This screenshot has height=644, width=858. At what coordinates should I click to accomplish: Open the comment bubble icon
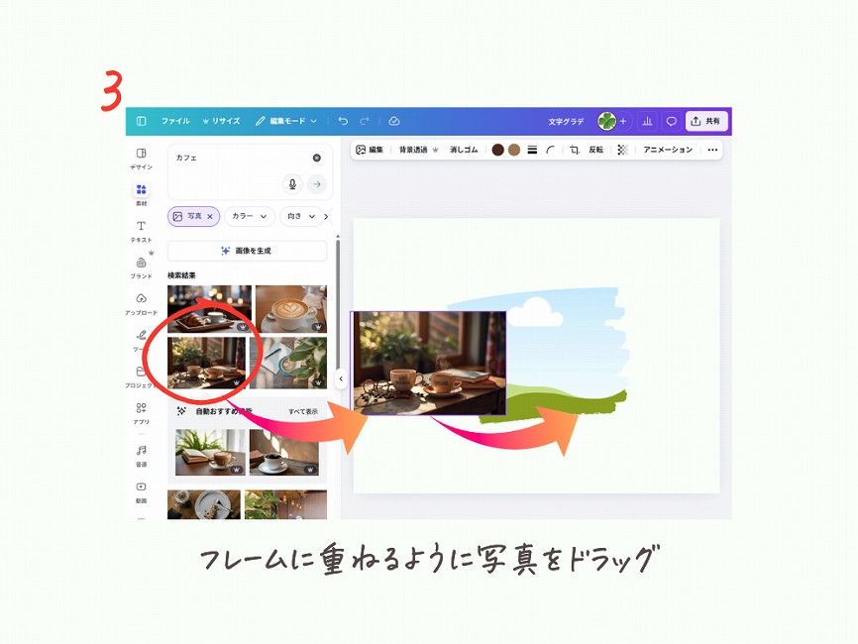point(671,121)
